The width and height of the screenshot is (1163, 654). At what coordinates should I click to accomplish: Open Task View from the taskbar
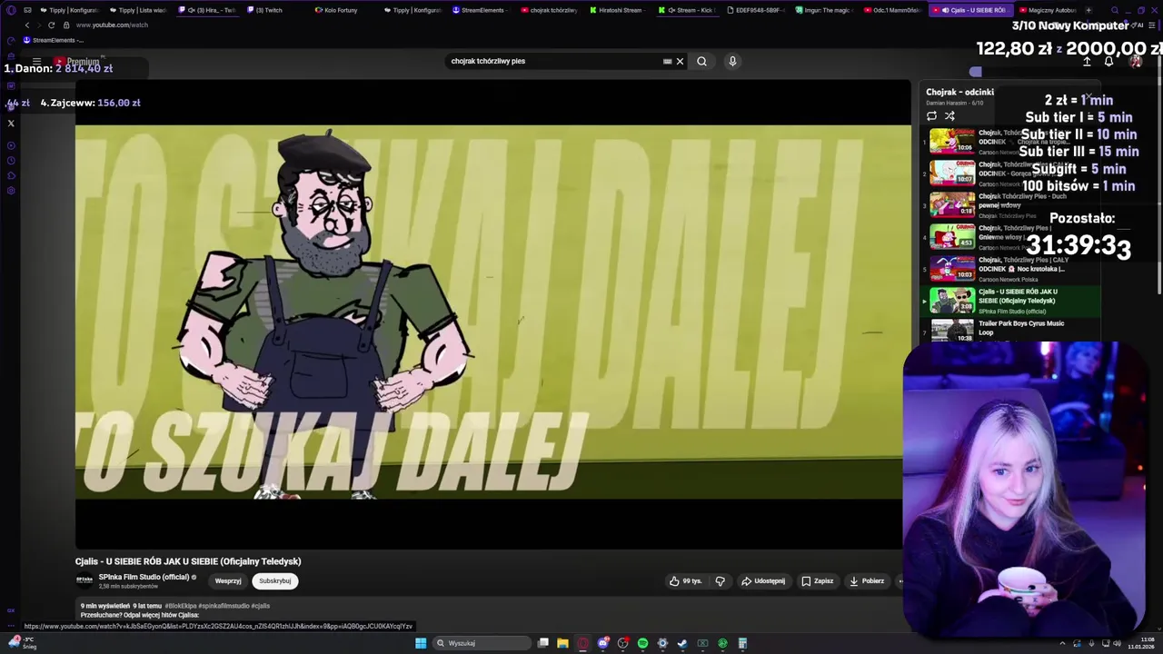(x=542, y=643)
